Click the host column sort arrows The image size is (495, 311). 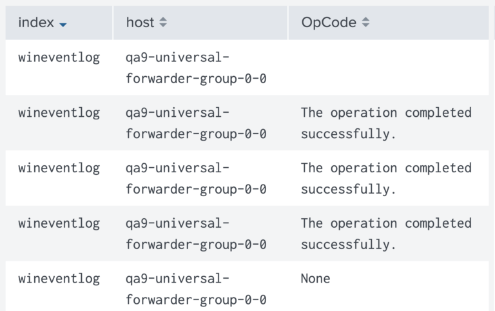163,22
